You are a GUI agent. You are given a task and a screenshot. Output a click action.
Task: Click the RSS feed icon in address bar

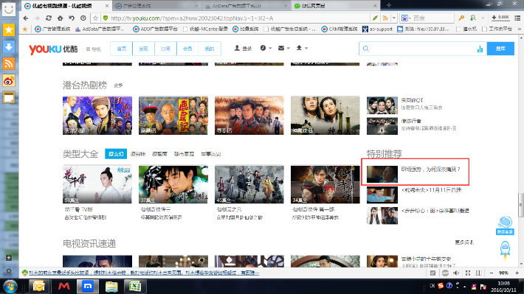(385, 18)
